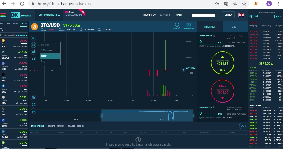Choose Minute in the timeframe menu

click(x=50, y=45)
